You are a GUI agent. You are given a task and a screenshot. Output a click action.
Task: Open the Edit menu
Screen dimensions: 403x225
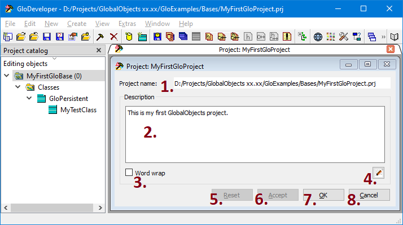pyautogui.click(x=30, y=24)
